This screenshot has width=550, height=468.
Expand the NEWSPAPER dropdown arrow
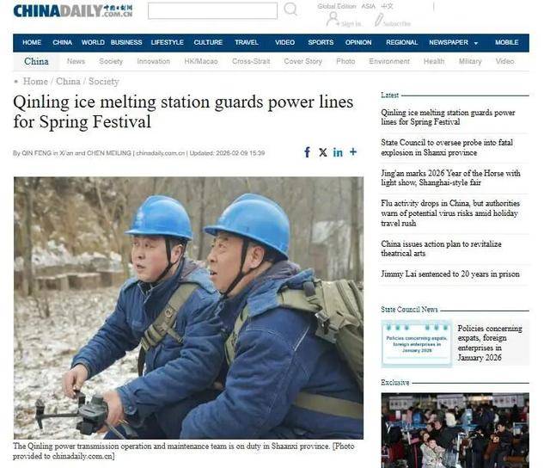476,43
